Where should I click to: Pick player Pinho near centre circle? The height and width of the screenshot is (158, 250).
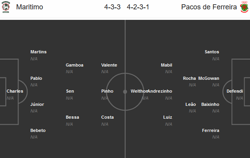[x=107, y=91]
